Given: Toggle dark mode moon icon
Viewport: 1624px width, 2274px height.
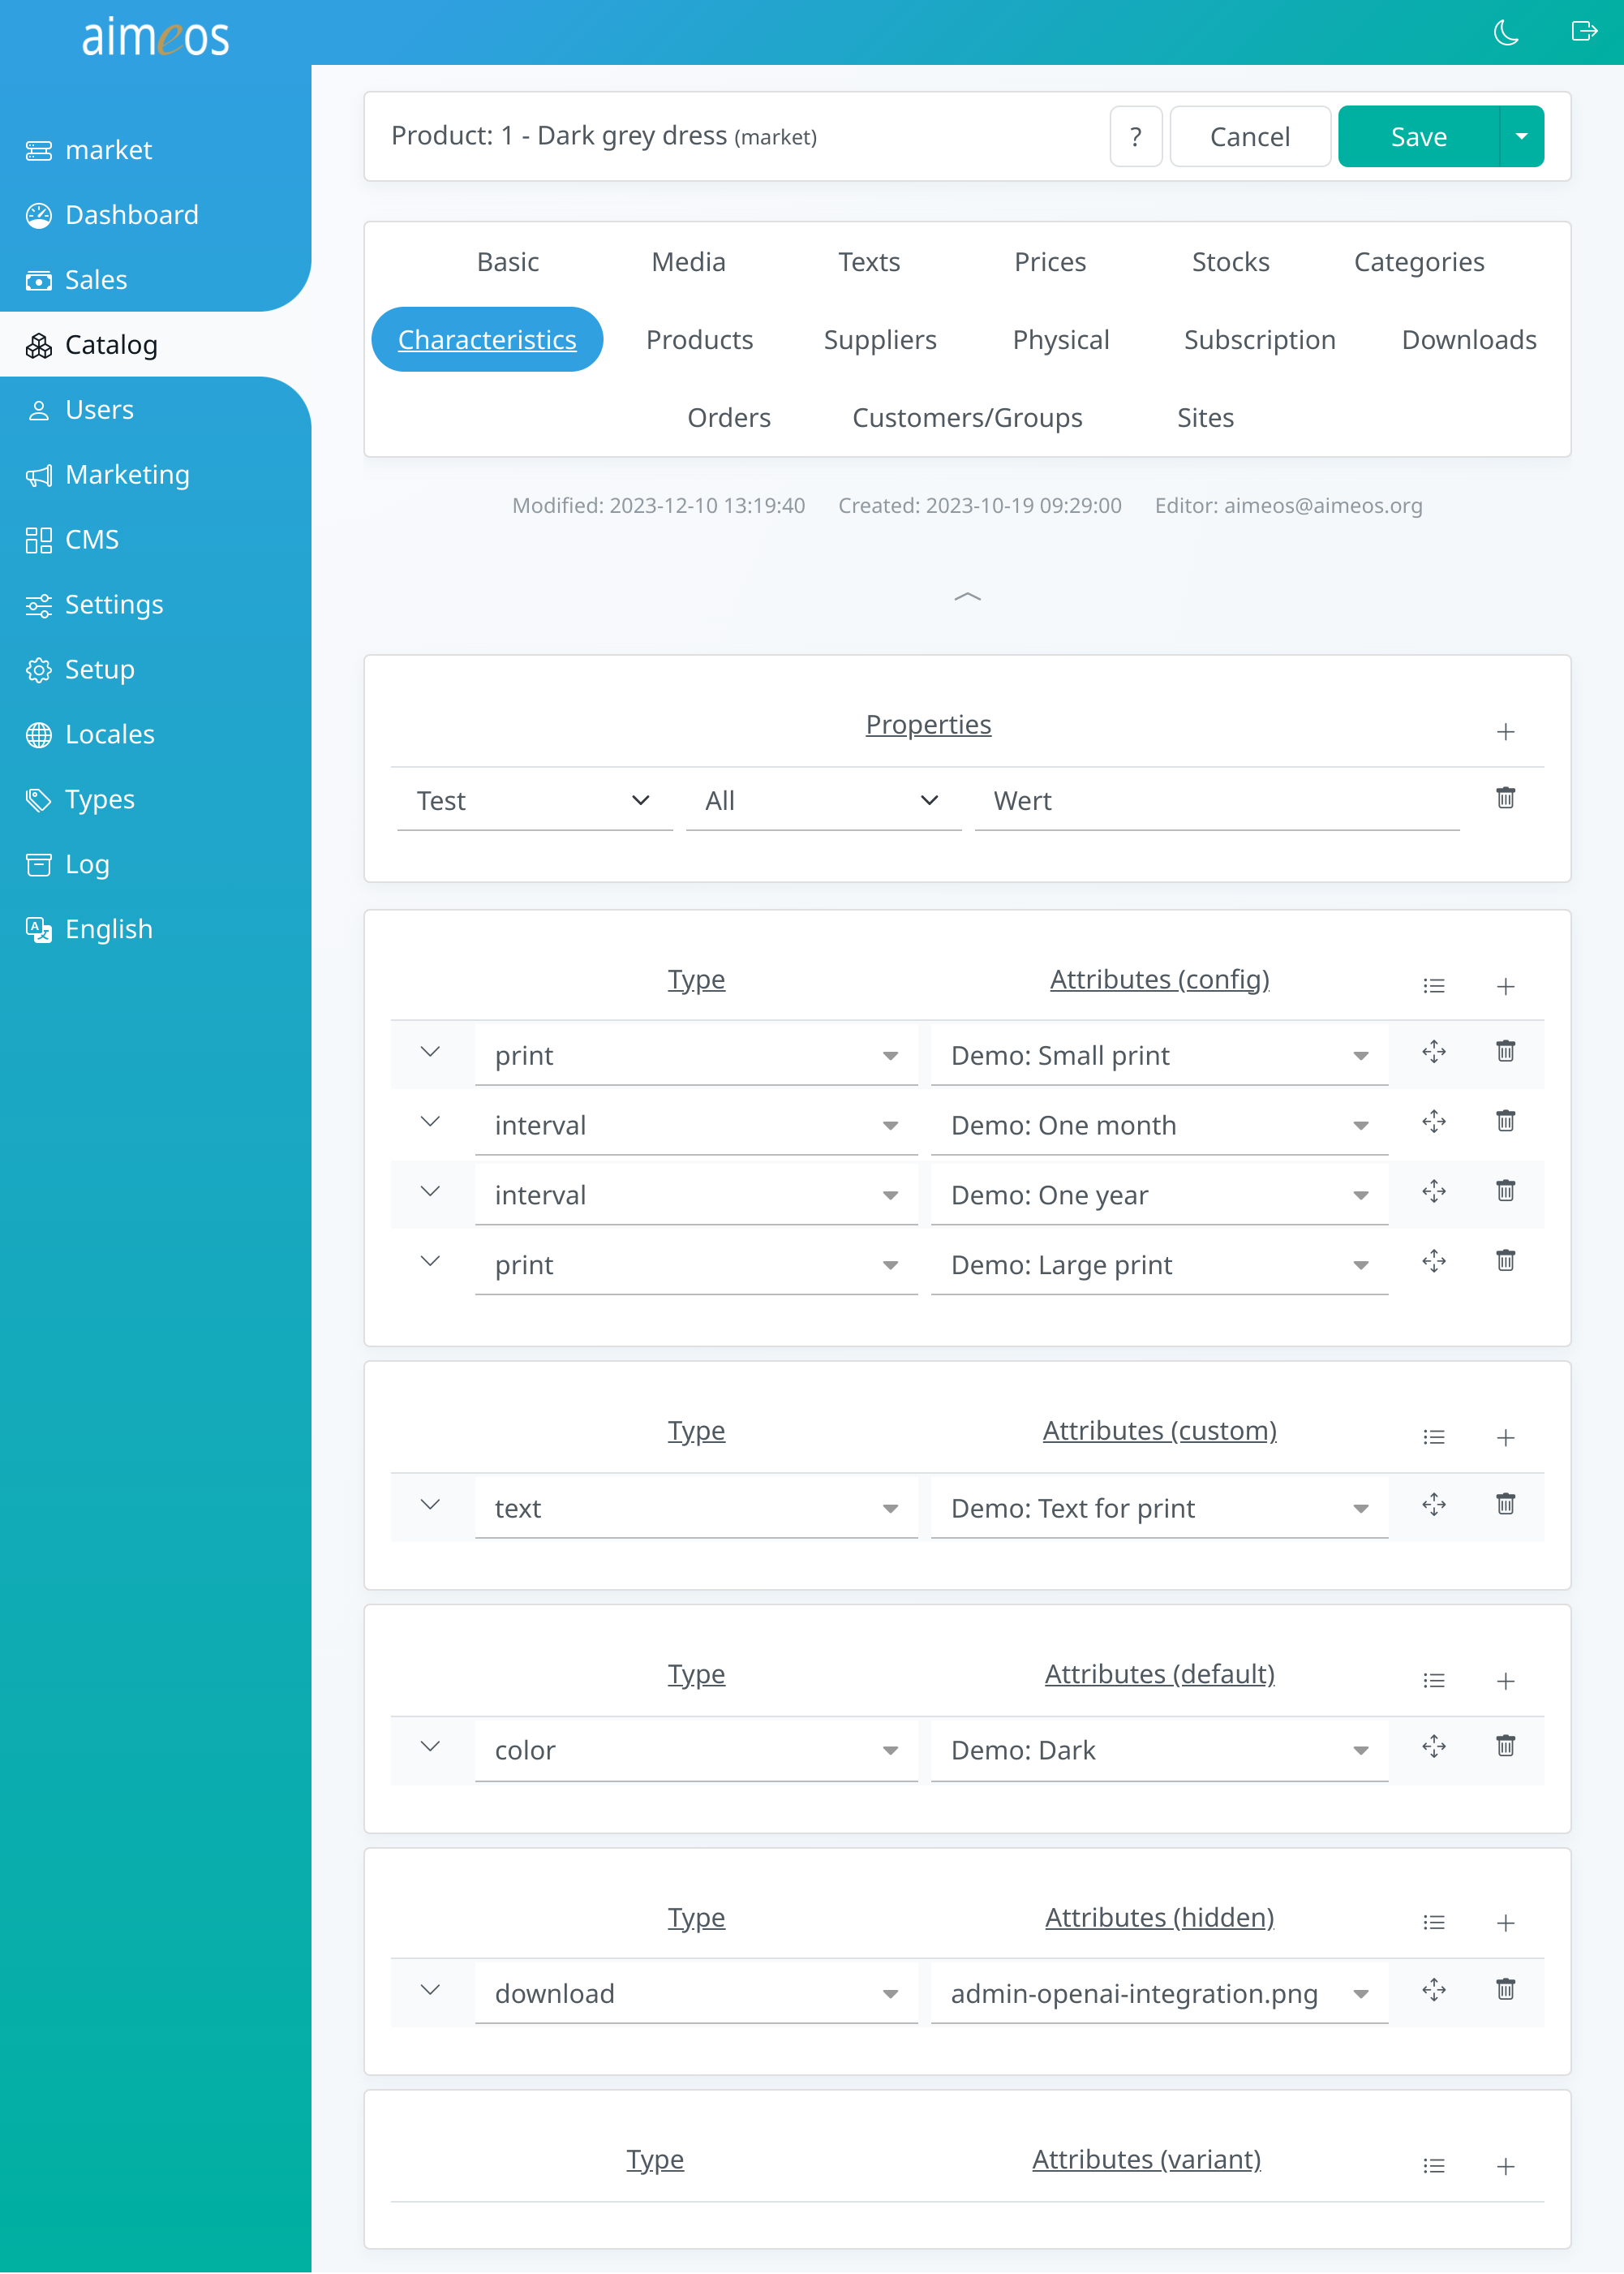Looking at the screenshot, I should click(1506, 33).
